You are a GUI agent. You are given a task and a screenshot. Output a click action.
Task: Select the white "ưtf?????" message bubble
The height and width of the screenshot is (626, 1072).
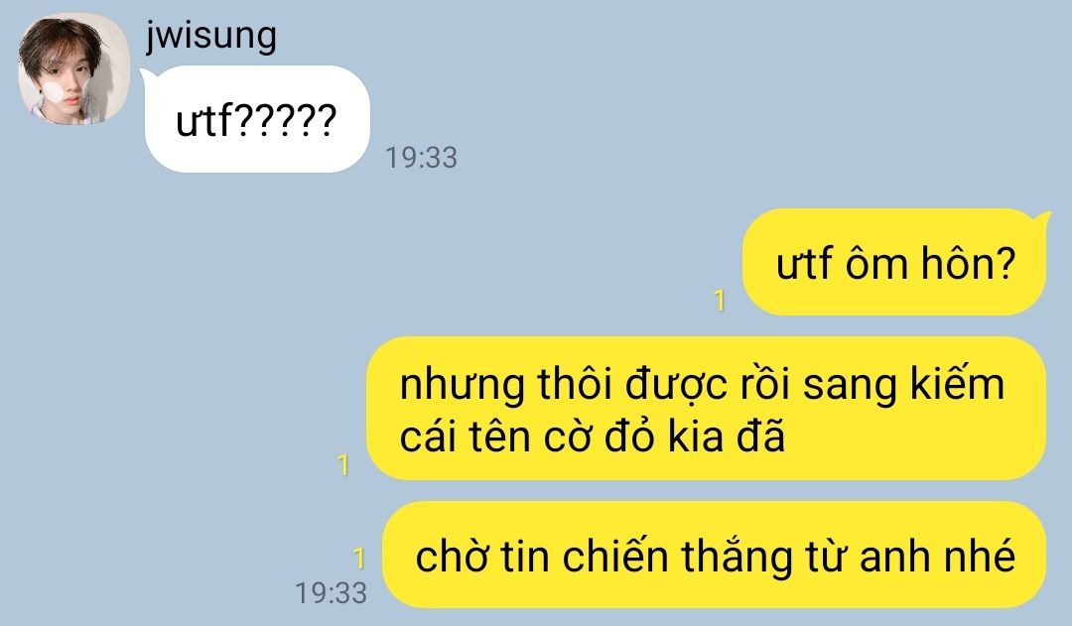[x=257, y=119]
